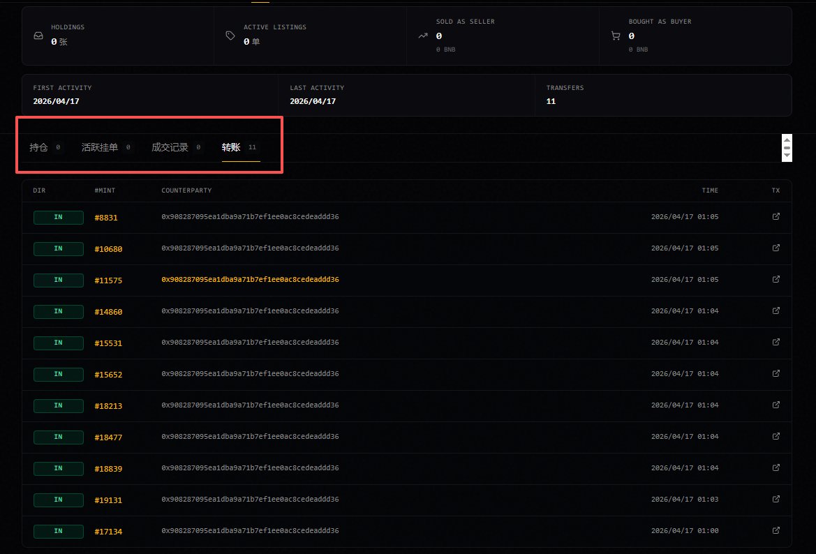
Task: Click the DIR column header
Action: pyautogui.click(x=39, y=190)
